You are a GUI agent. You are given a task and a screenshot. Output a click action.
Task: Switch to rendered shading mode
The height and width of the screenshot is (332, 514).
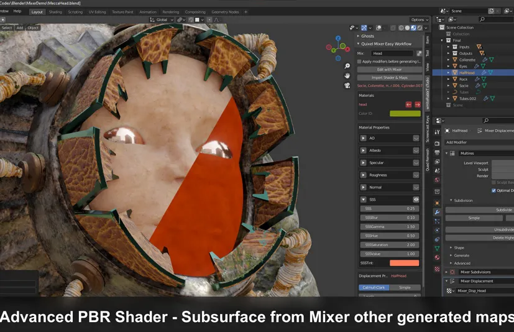click(x=420, y=28)
